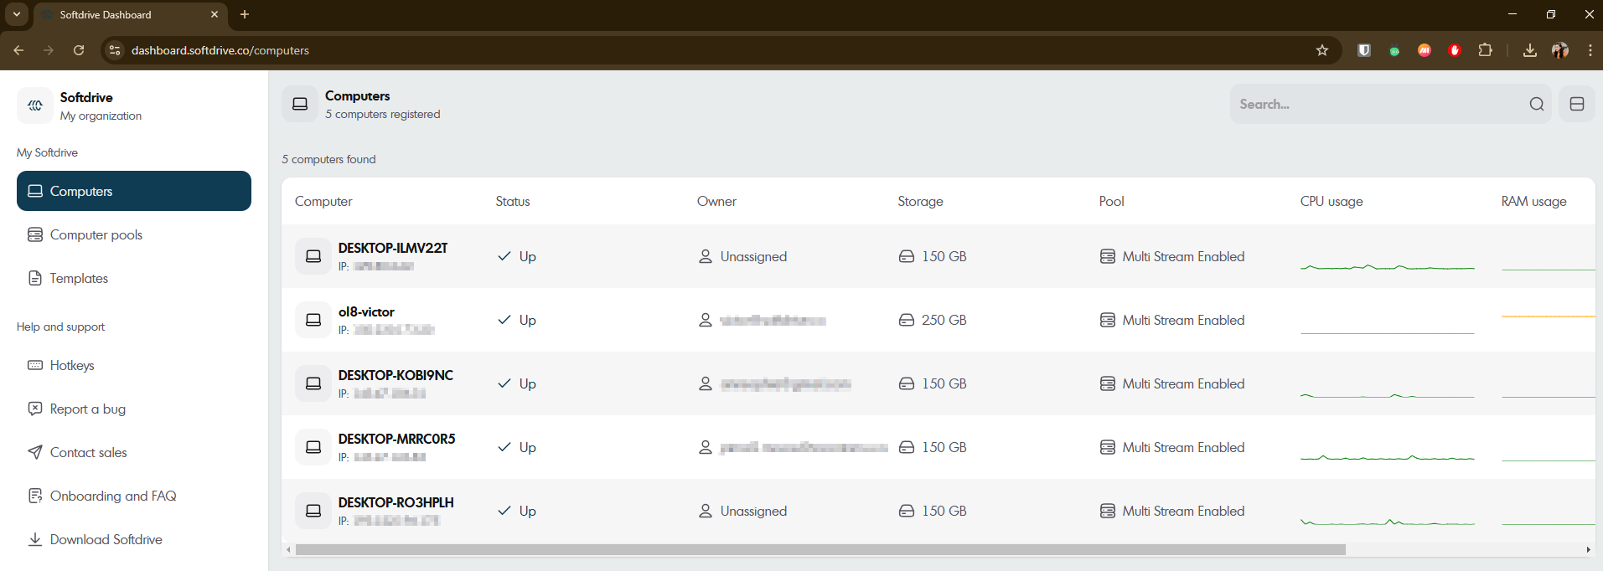Click the scrollbar left arrow under the table
This screenshot has width=1603, height=571.
[x=288, y=550]
